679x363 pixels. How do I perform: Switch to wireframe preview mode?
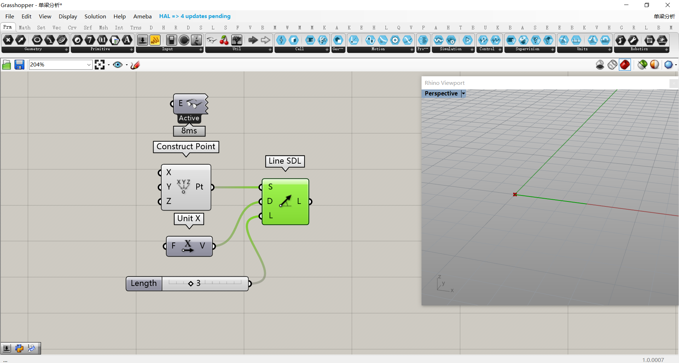pos(613,65)
